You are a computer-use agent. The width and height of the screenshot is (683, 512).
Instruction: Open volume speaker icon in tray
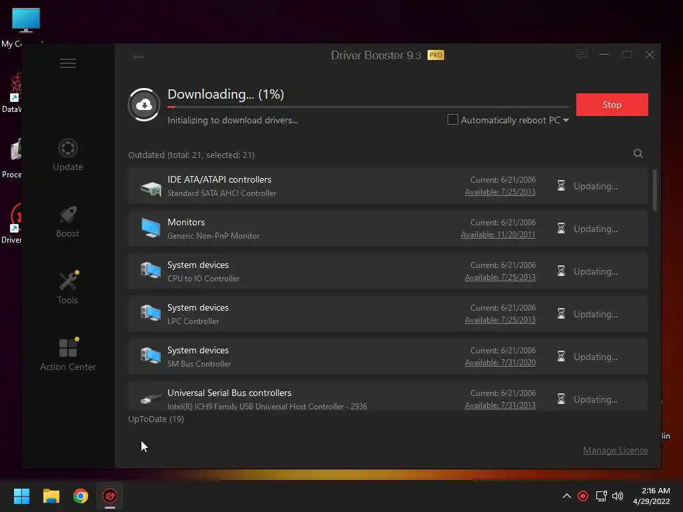coord(618,496)
